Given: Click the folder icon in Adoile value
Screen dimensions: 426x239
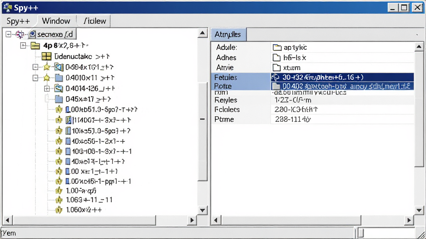Looking at the screenshot, I should point(277,47).
